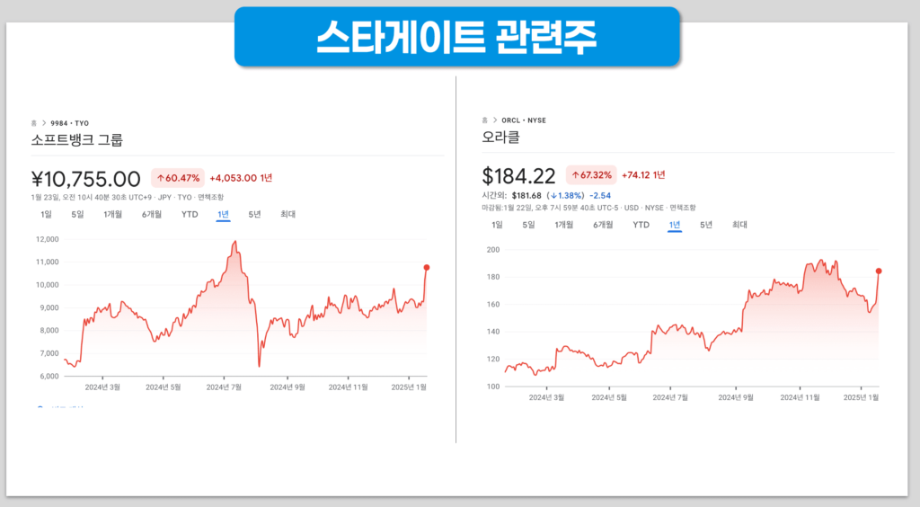Select 1일 range on SoftBank chart
This screenshot has width=920, height=507.
coord(47,215)
